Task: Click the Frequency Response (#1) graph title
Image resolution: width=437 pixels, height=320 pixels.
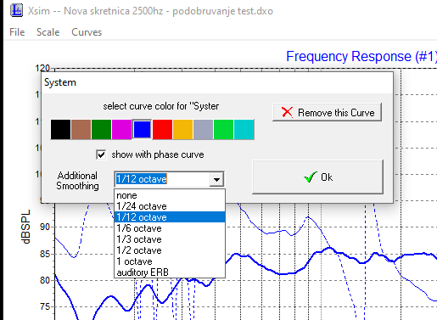Action: point(361,56)
